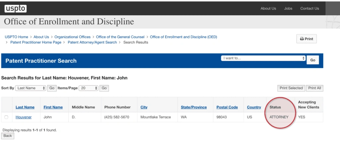Click Go next to Sort By dropdown
The width and height of the screenshot is (340, 148).
point(52,88)
